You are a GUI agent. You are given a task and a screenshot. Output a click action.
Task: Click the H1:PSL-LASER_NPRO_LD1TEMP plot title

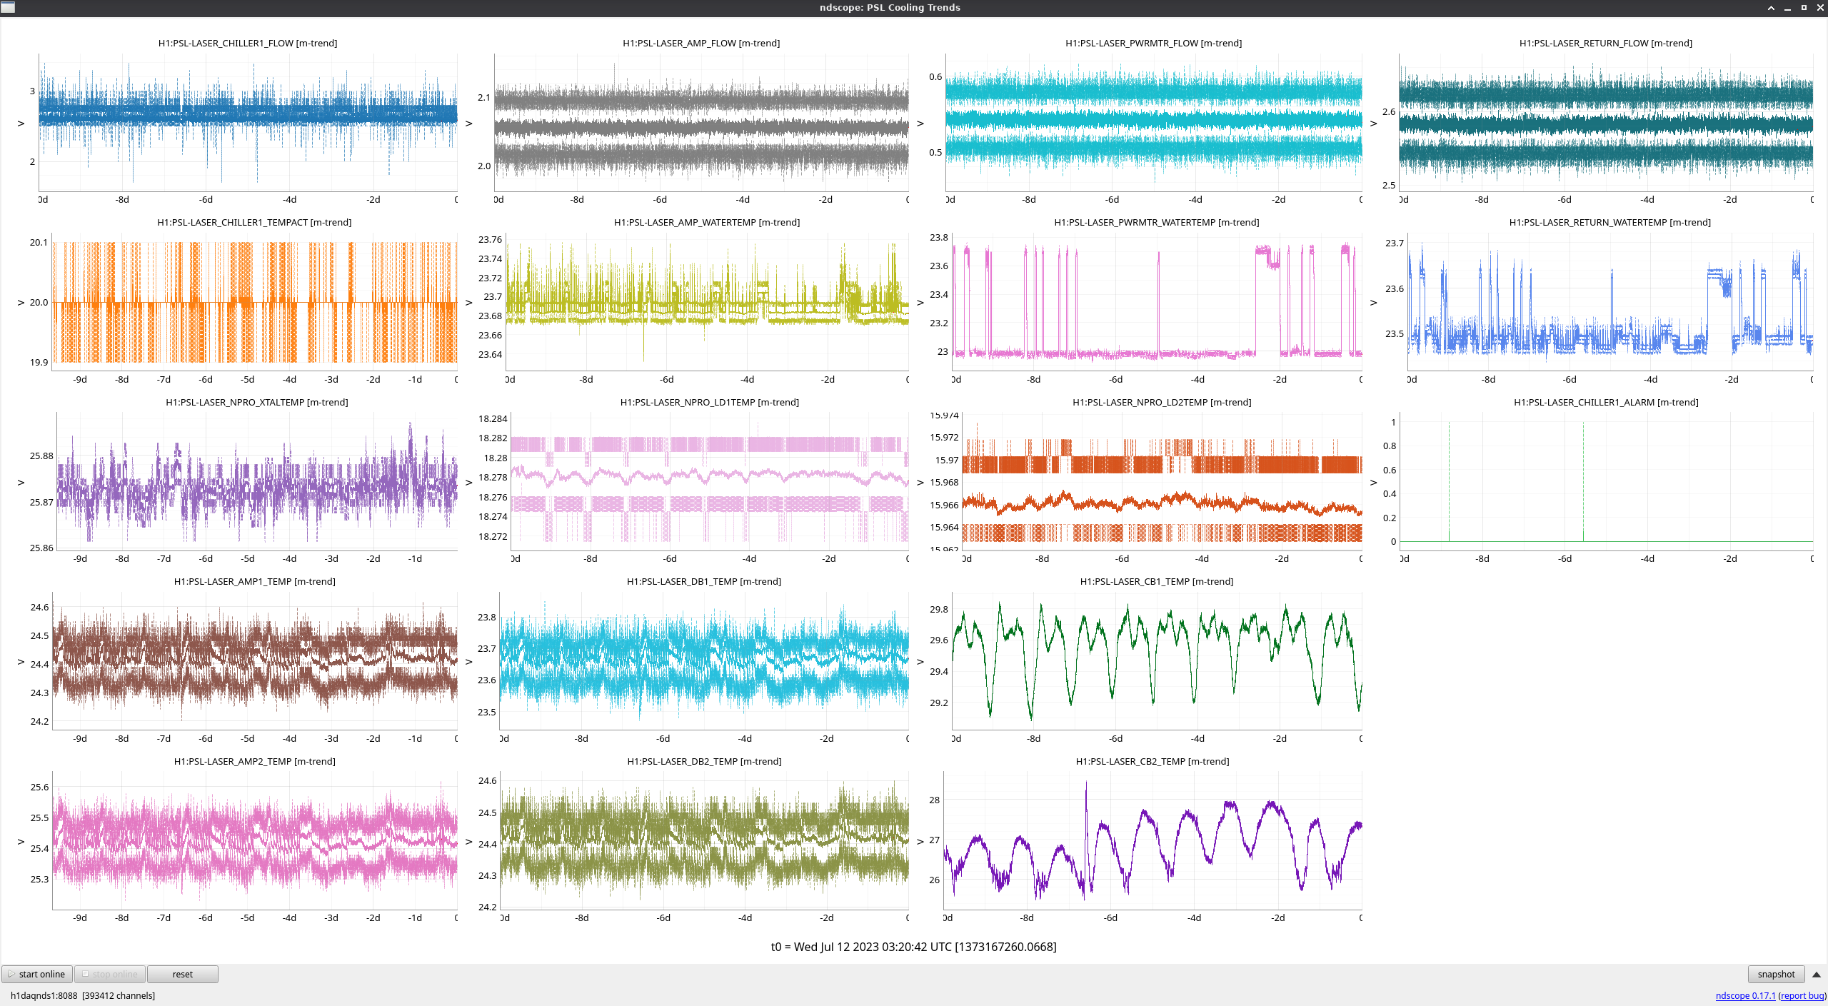(x=709, y=402)
